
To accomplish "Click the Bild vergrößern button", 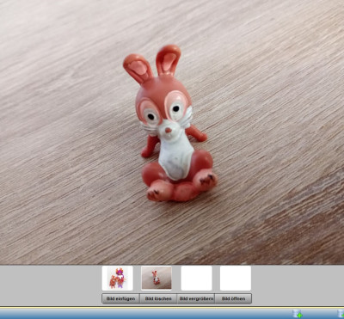I will [x=196, y=298].
